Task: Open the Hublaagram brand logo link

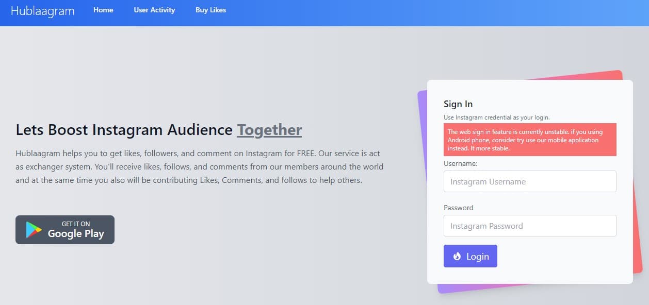Action: [42, 11]
